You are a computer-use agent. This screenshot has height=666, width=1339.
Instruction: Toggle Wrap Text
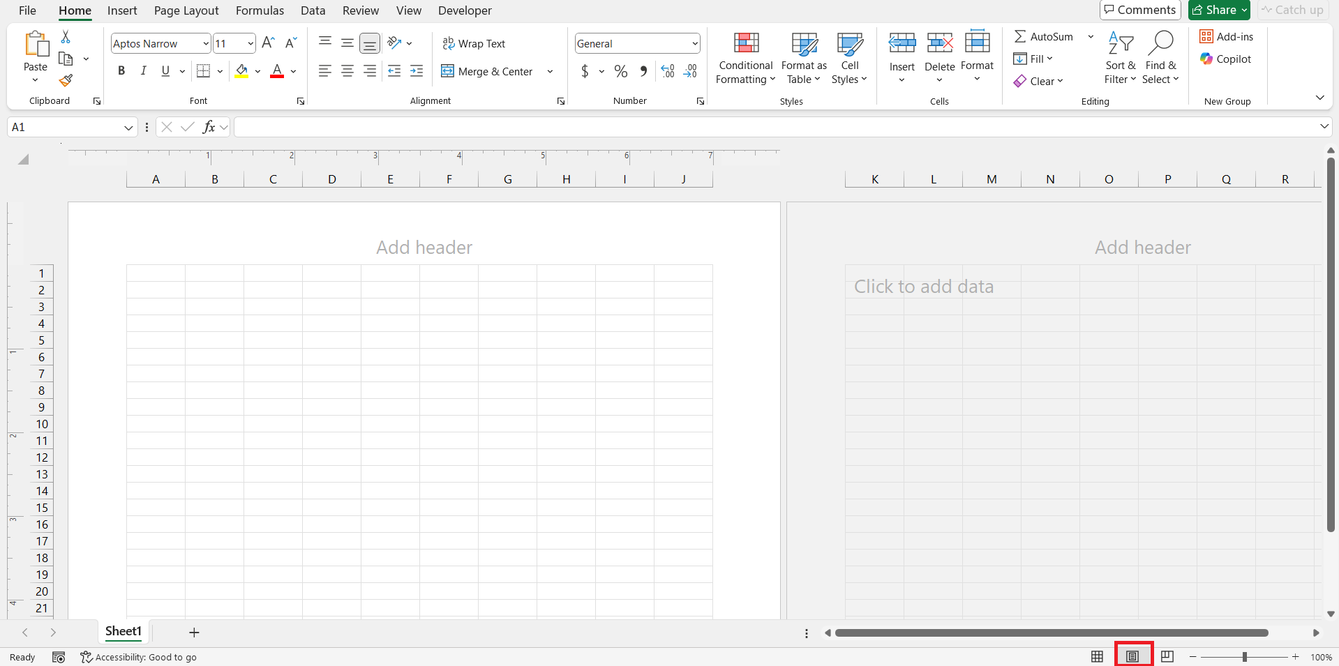(474, 43)
